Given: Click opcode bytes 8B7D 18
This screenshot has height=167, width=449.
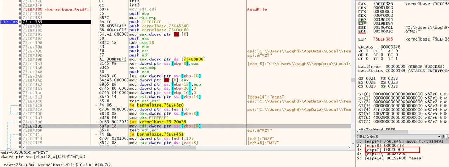Looking at the screenshot, I should click(108, 126).
